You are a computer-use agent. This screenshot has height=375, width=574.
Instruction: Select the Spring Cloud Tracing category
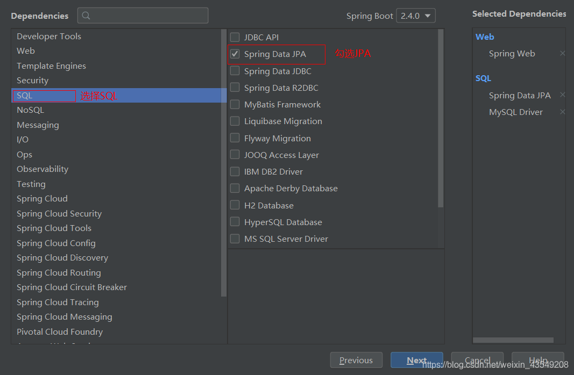click(116, 302)
